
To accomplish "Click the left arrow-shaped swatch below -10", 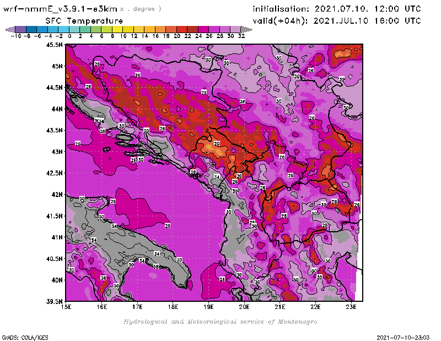I will pos(10,29).
